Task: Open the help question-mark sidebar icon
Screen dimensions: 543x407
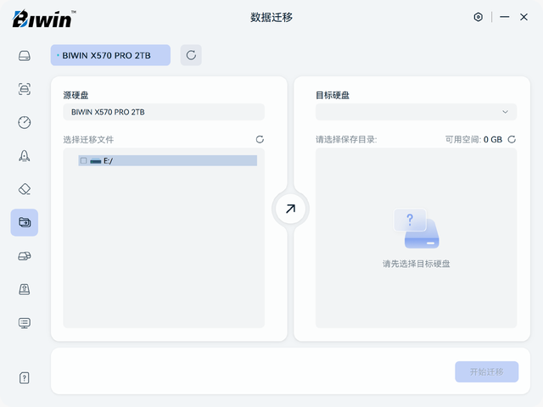Action: (x=25, y=378)
